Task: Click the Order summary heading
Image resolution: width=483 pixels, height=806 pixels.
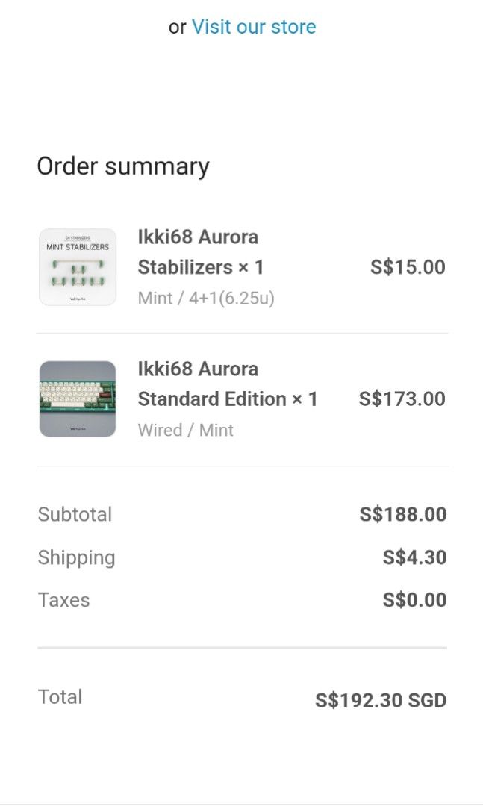Action: point(123,166)
